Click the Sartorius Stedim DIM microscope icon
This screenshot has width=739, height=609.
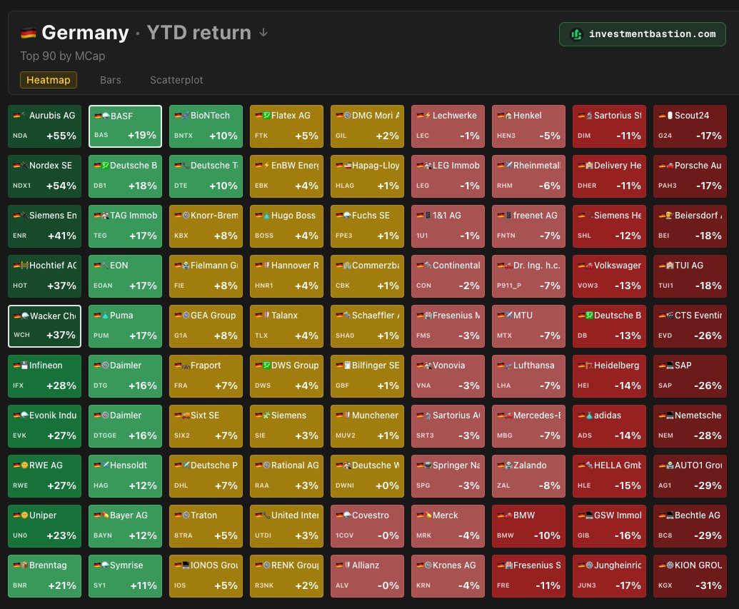589,116
